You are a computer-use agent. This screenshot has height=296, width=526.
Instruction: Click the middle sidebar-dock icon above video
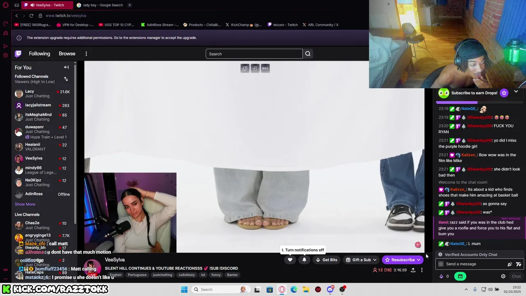point(254,68)
